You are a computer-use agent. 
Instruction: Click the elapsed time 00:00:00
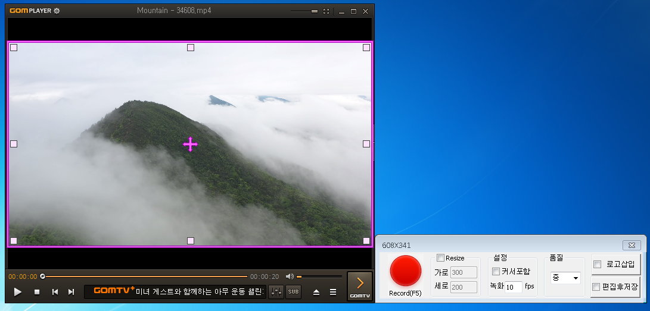(x=23, y=277)
